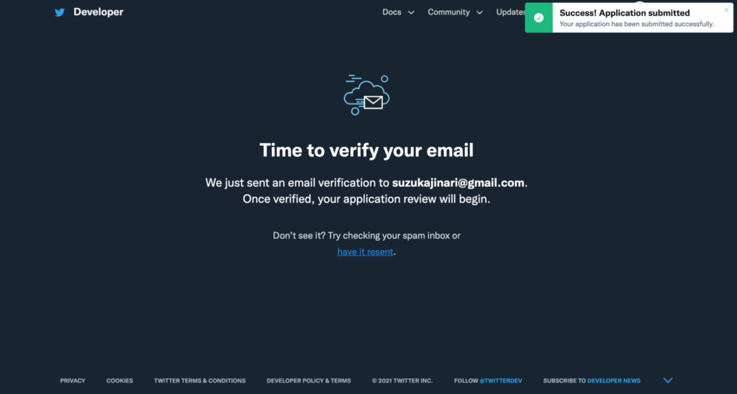
Task: Open the Privacy footer link
Action: 73,380
